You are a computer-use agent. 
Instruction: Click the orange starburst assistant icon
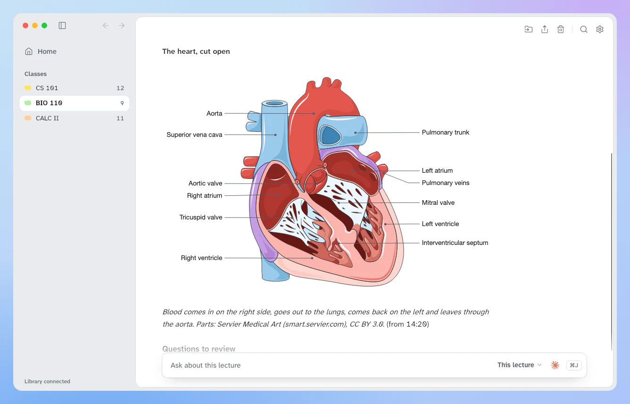point(555,365)
